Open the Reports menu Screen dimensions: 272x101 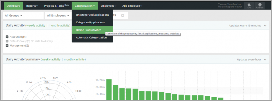pos(32,6)
